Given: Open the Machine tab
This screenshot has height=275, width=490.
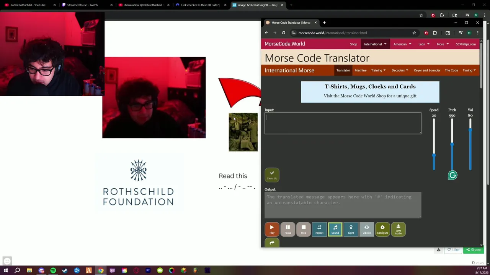Looking at the screenshot, I should click(360, 70).
